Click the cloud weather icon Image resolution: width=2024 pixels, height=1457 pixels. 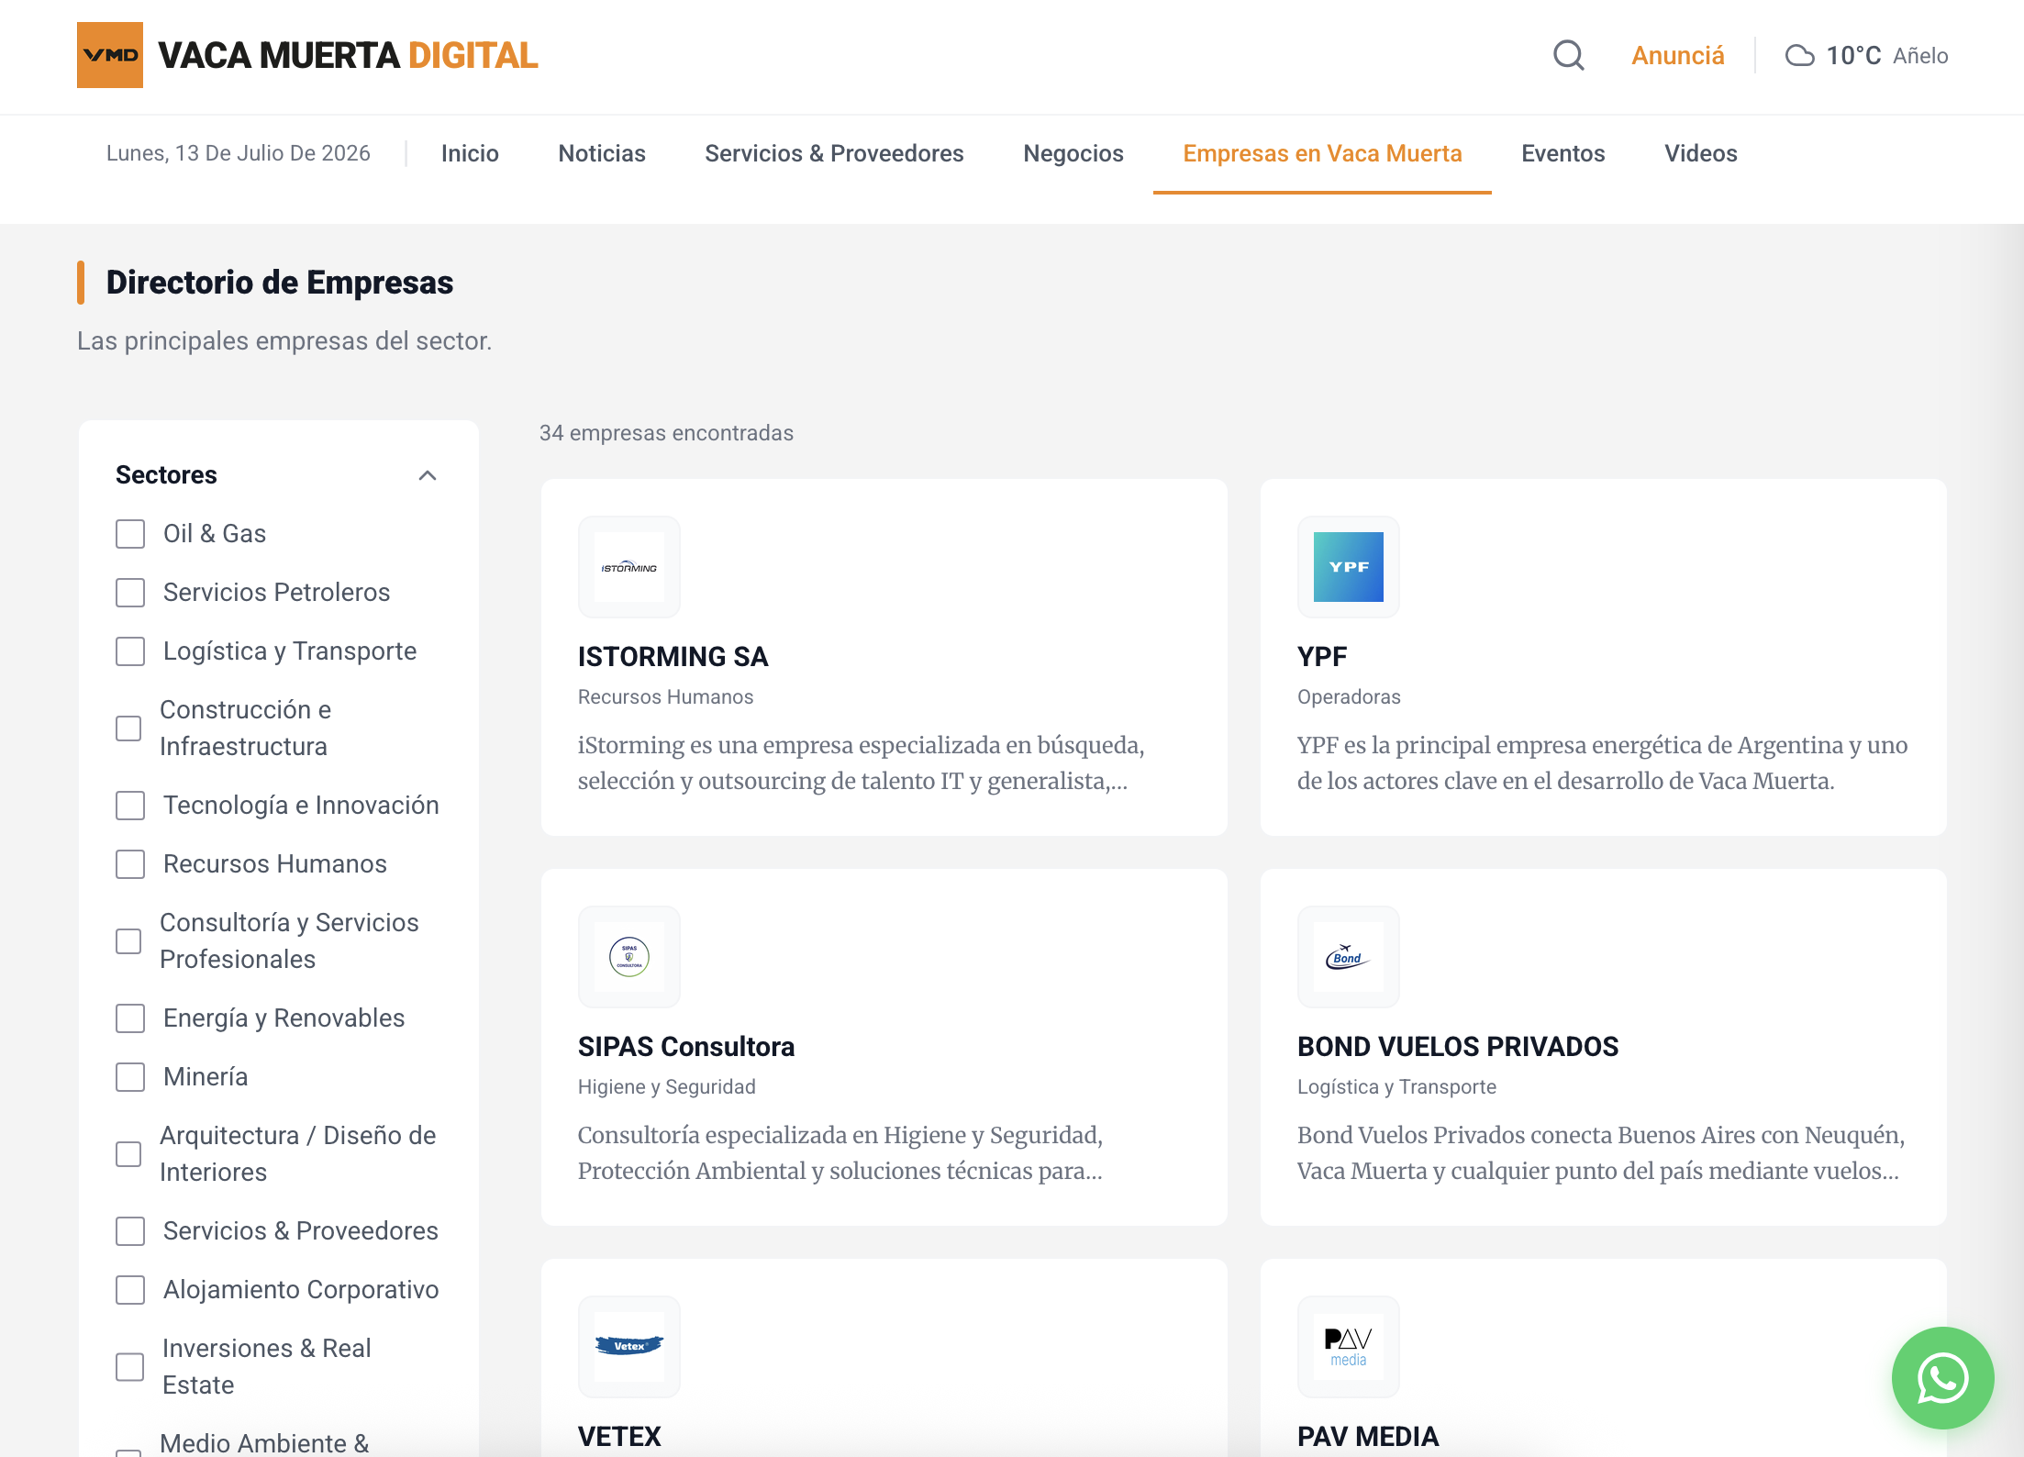[1799, 56]
